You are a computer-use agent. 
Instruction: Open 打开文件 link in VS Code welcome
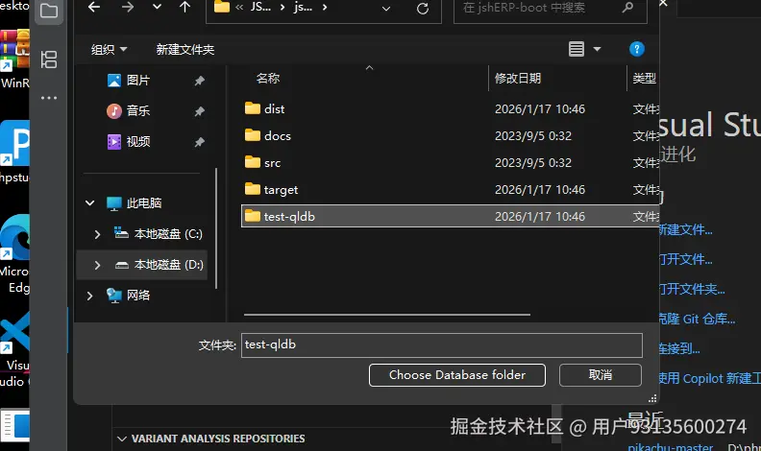[685, 259]
